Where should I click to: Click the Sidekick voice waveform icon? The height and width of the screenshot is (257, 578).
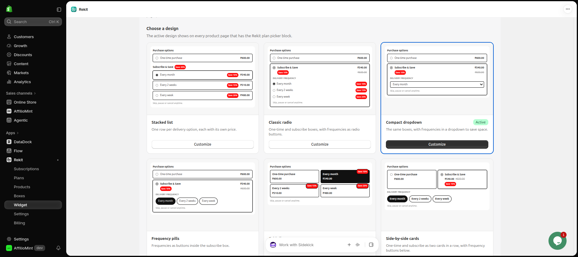click(x=358, y=245)
